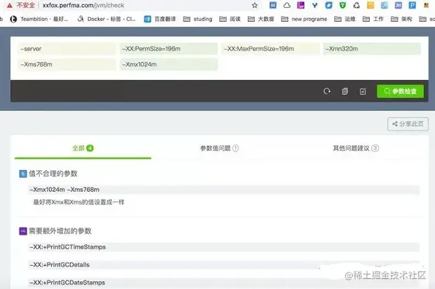Open the cloud extension icon
This screenshot has height=289, width=435.
287,5
